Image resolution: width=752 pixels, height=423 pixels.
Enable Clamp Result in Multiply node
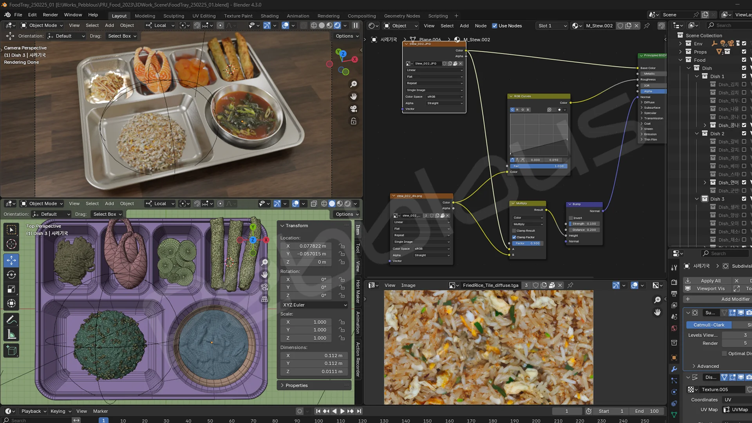coord(514,231)
